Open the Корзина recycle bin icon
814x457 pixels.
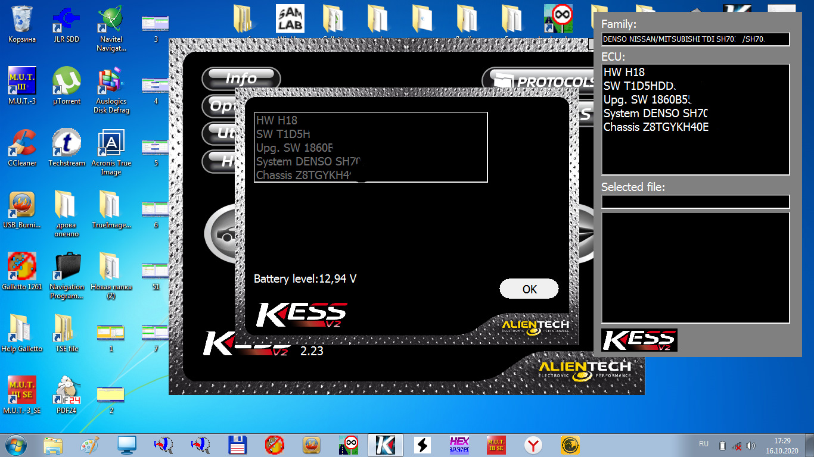[22, 24]
